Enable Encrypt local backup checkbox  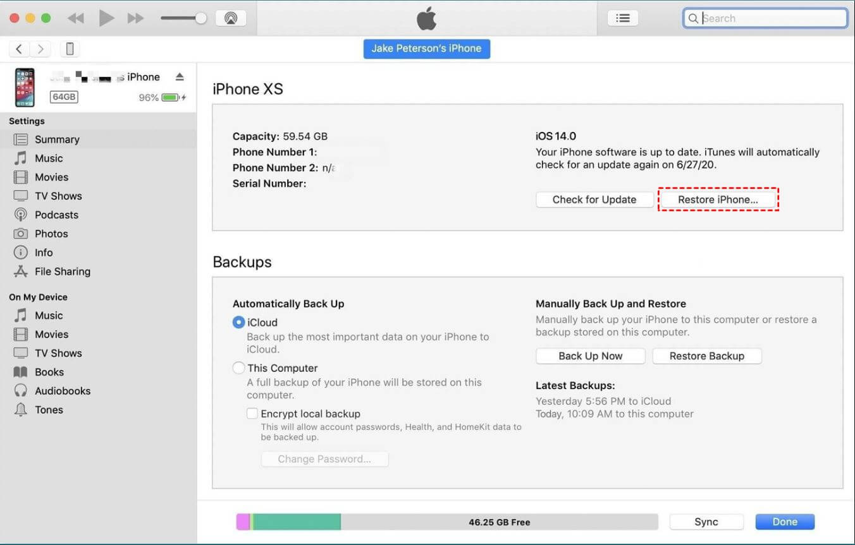point(252,414)
